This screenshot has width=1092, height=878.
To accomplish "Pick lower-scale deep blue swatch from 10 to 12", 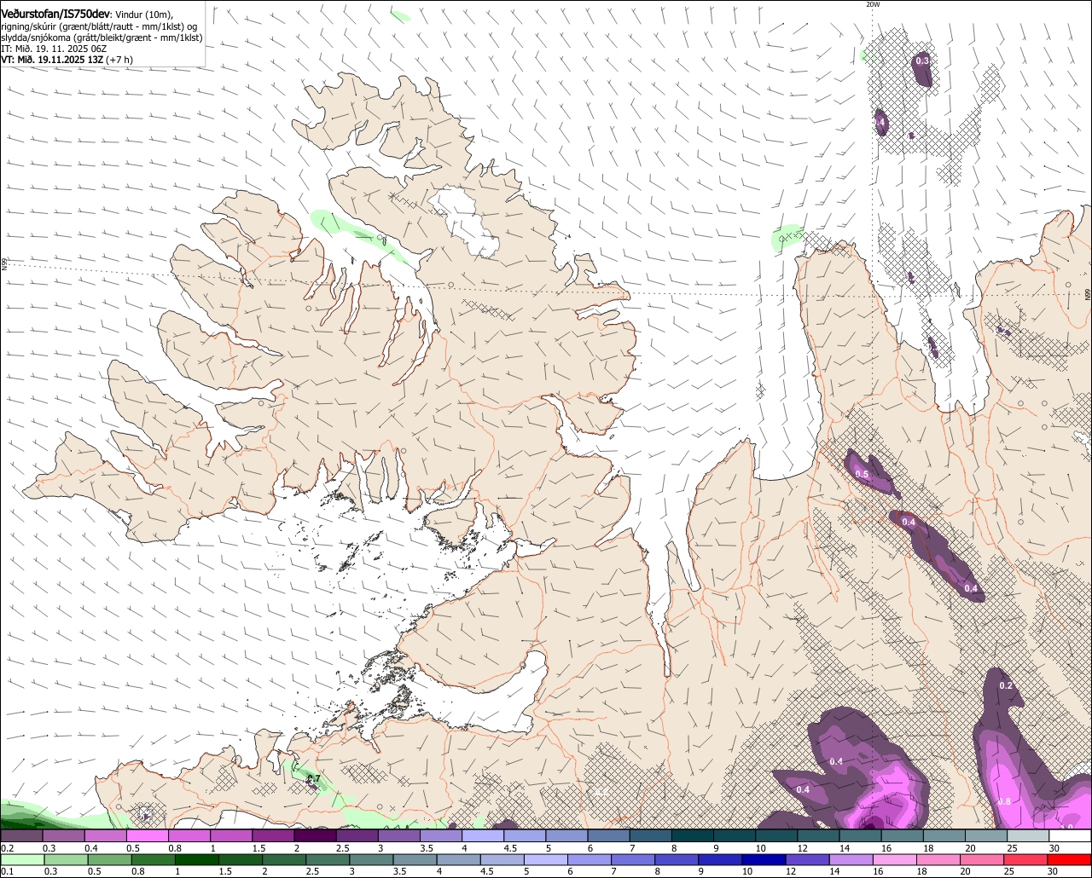I will [x=766, y=860].
